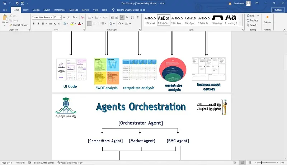Toggle Superscript formatting
Screen dimensions: 287x165
pyautogui.click(x=59, y=24)
